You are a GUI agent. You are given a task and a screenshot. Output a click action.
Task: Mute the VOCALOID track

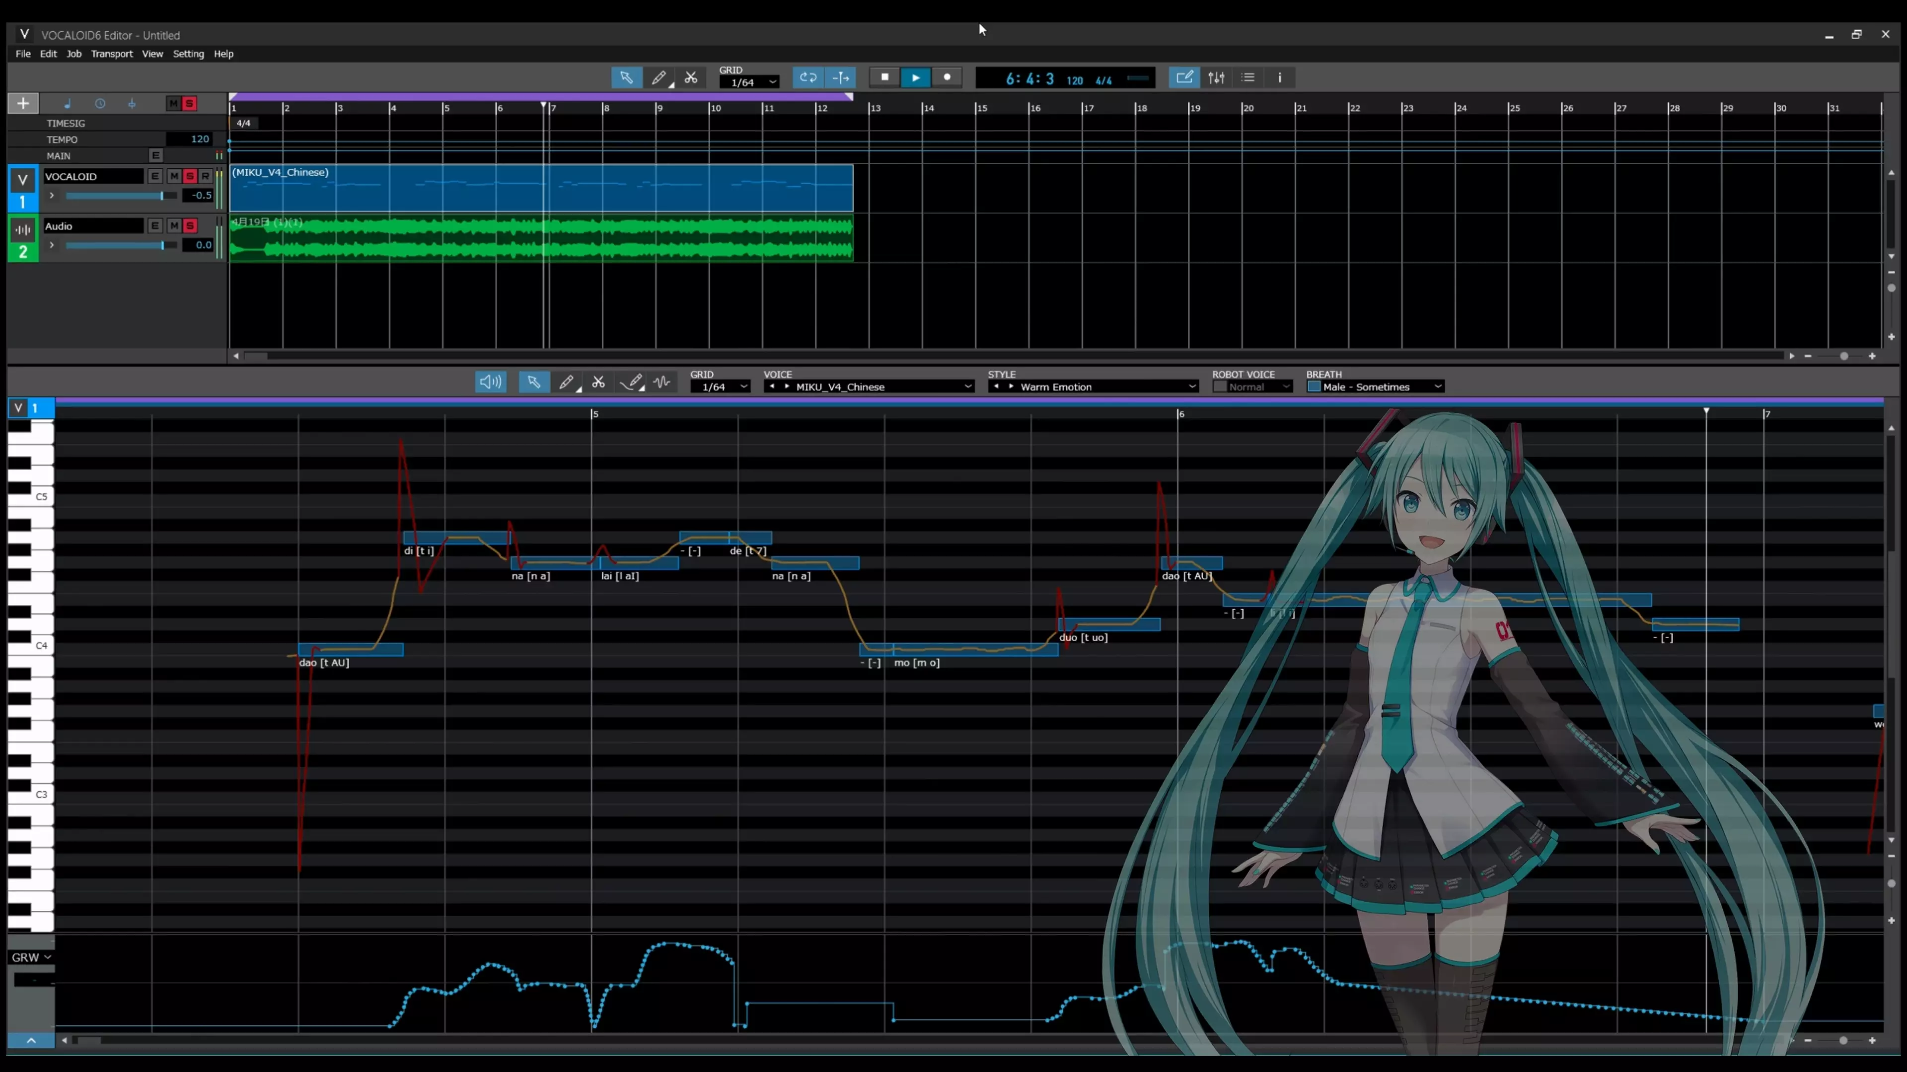tap(173, 176)
